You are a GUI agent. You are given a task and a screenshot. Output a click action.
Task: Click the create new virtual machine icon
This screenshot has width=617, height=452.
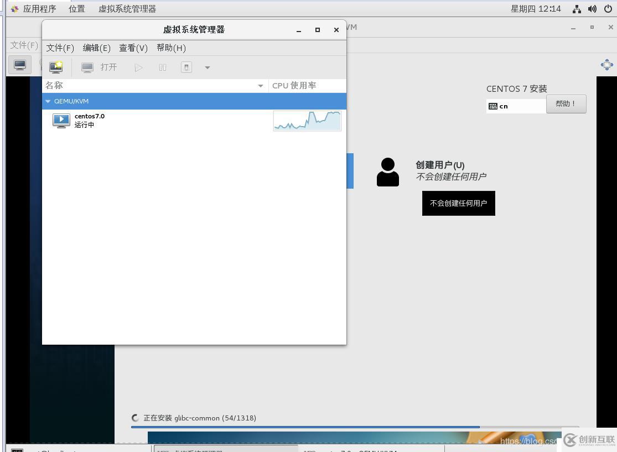(56, 67)
